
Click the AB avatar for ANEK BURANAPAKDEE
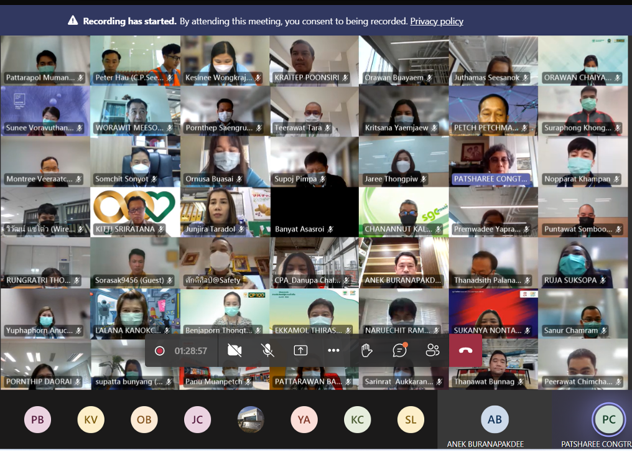tap(495, 419)
